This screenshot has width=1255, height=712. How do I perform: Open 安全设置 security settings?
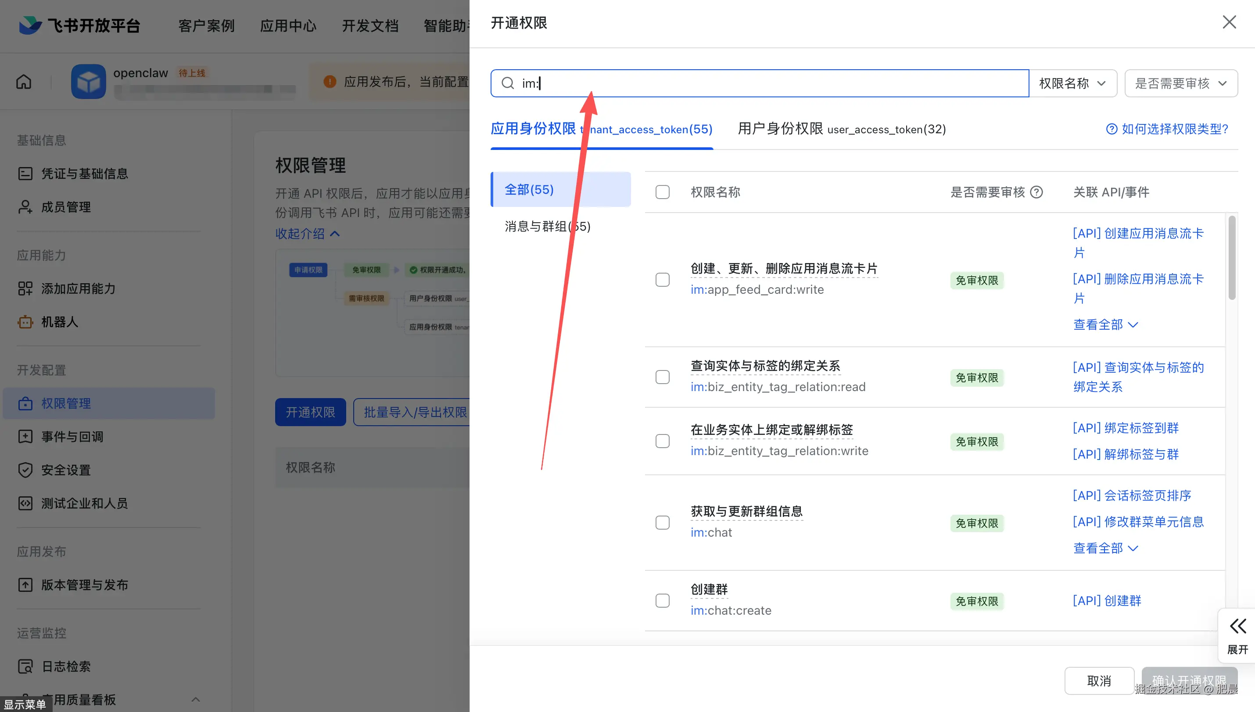pos(65,470)
